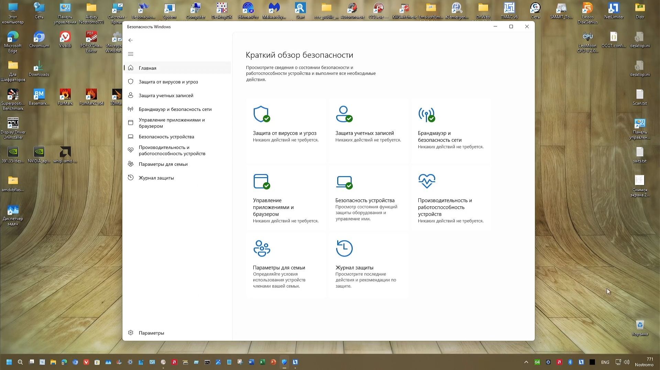Select Superposition Benchmark desktop icon

click(x=13, y=100)
